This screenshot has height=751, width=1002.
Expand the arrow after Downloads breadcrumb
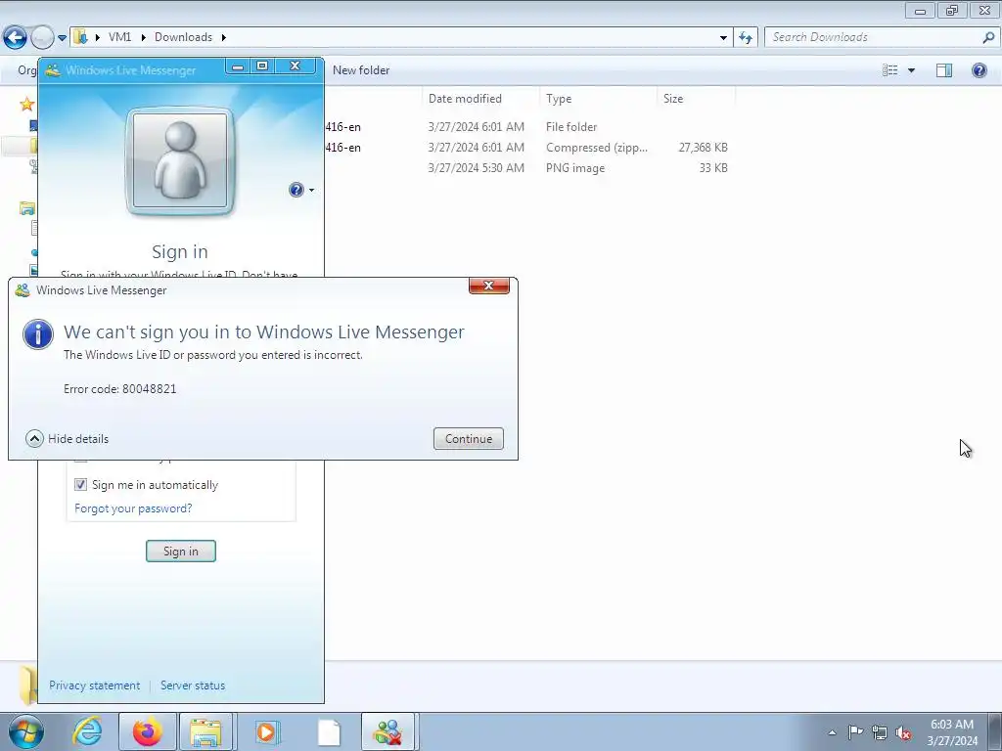click(x=224, y=37)
